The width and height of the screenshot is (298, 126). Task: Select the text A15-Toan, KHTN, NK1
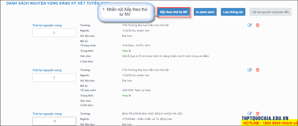pos(136,46)
